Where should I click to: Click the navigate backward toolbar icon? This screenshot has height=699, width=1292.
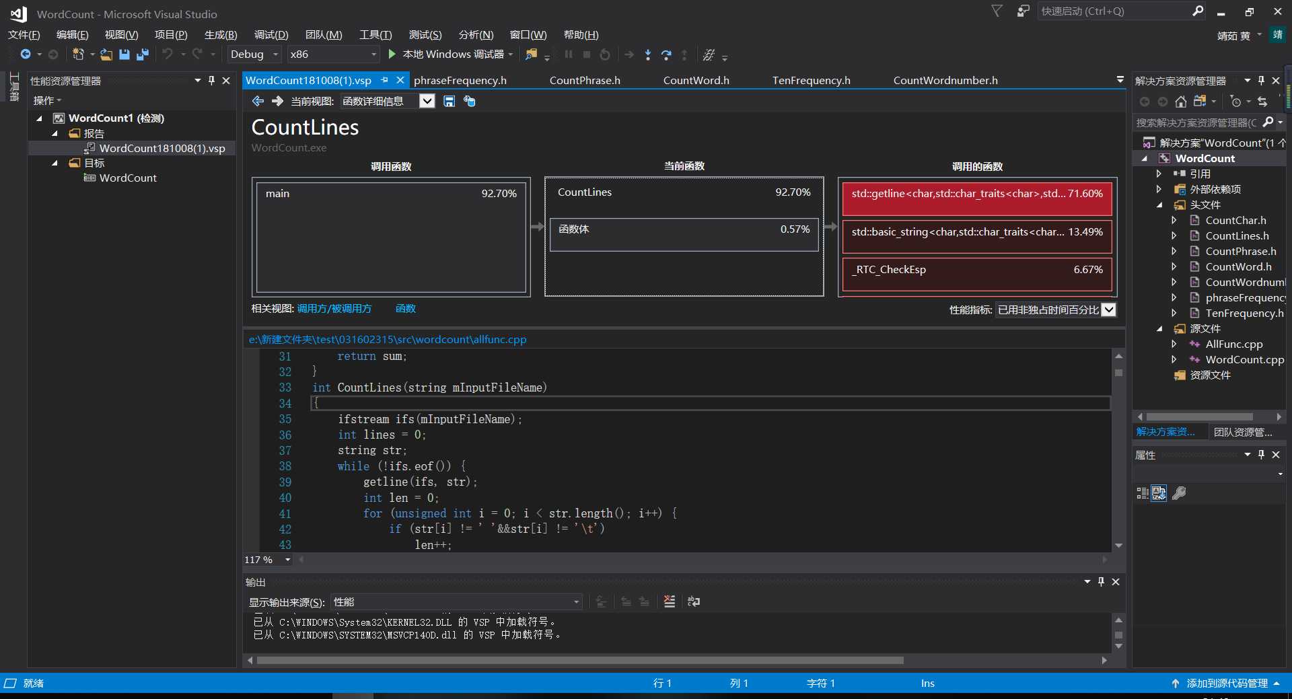[26, 54]
